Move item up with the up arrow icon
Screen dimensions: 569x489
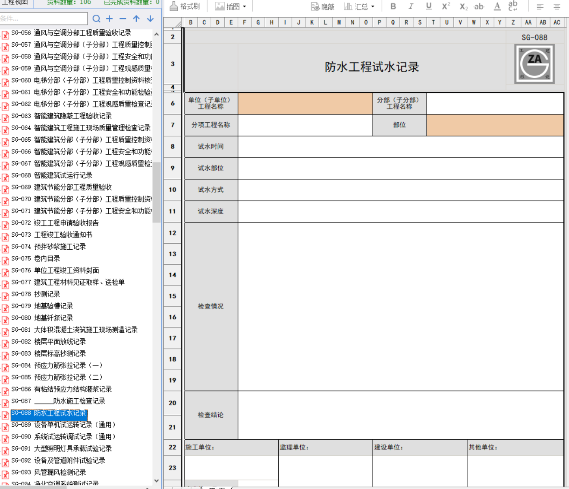point(136,19)
